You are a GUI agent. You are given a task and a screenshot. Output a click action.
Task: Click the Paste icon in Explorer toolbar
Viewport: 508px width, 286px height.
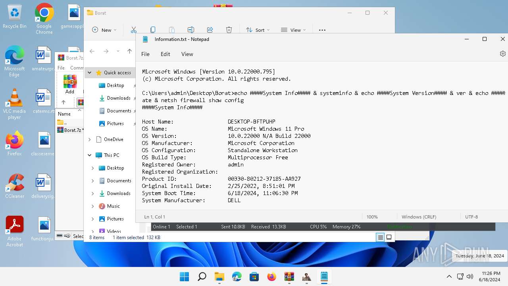[x=172, y=30]
